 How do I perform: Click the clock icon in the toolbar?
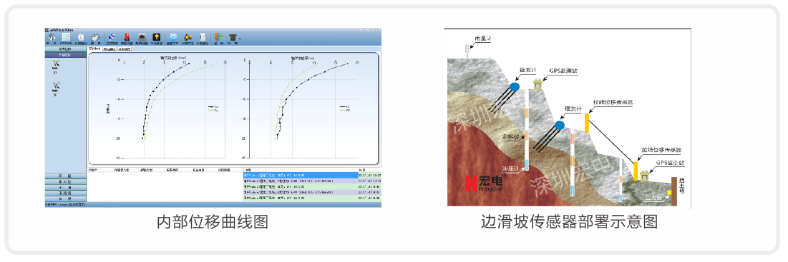point(81,37)
